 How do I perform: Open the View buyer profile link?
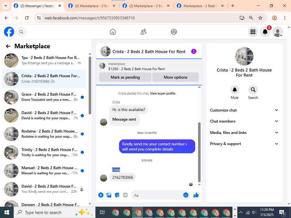163,93
